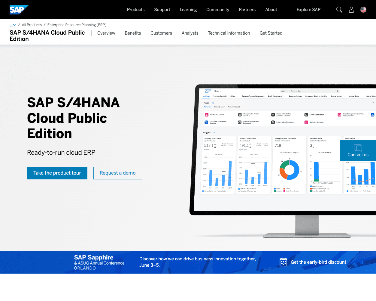
Task: Click 'Discover how we can drive business innovation' text
Action: [198, 262]
